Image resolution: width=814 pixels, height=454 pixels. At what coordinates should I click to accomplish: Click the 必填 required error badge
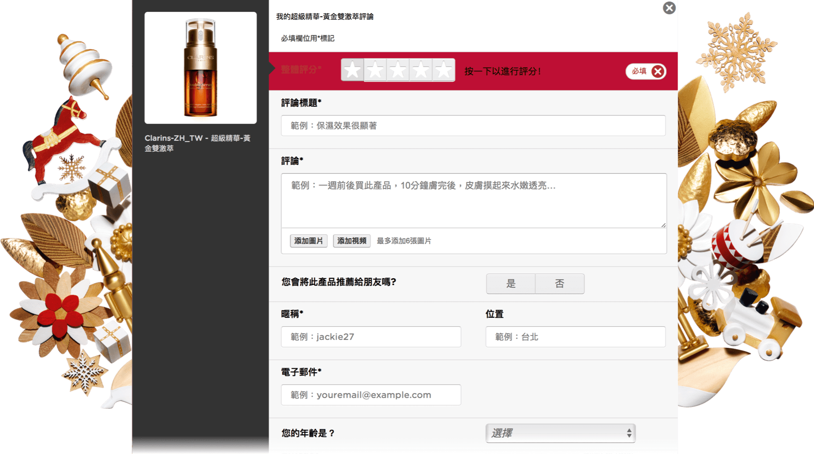(x=646, y=71)
